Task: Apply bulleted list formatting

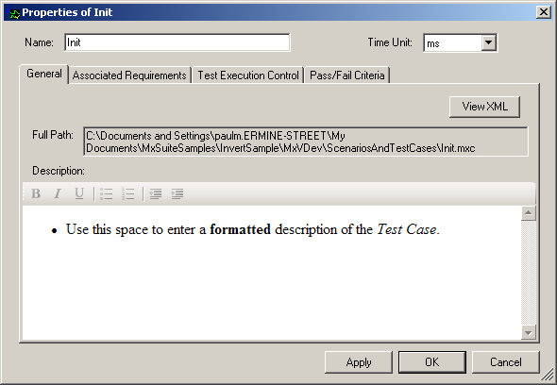Action: tap(107, 194)
